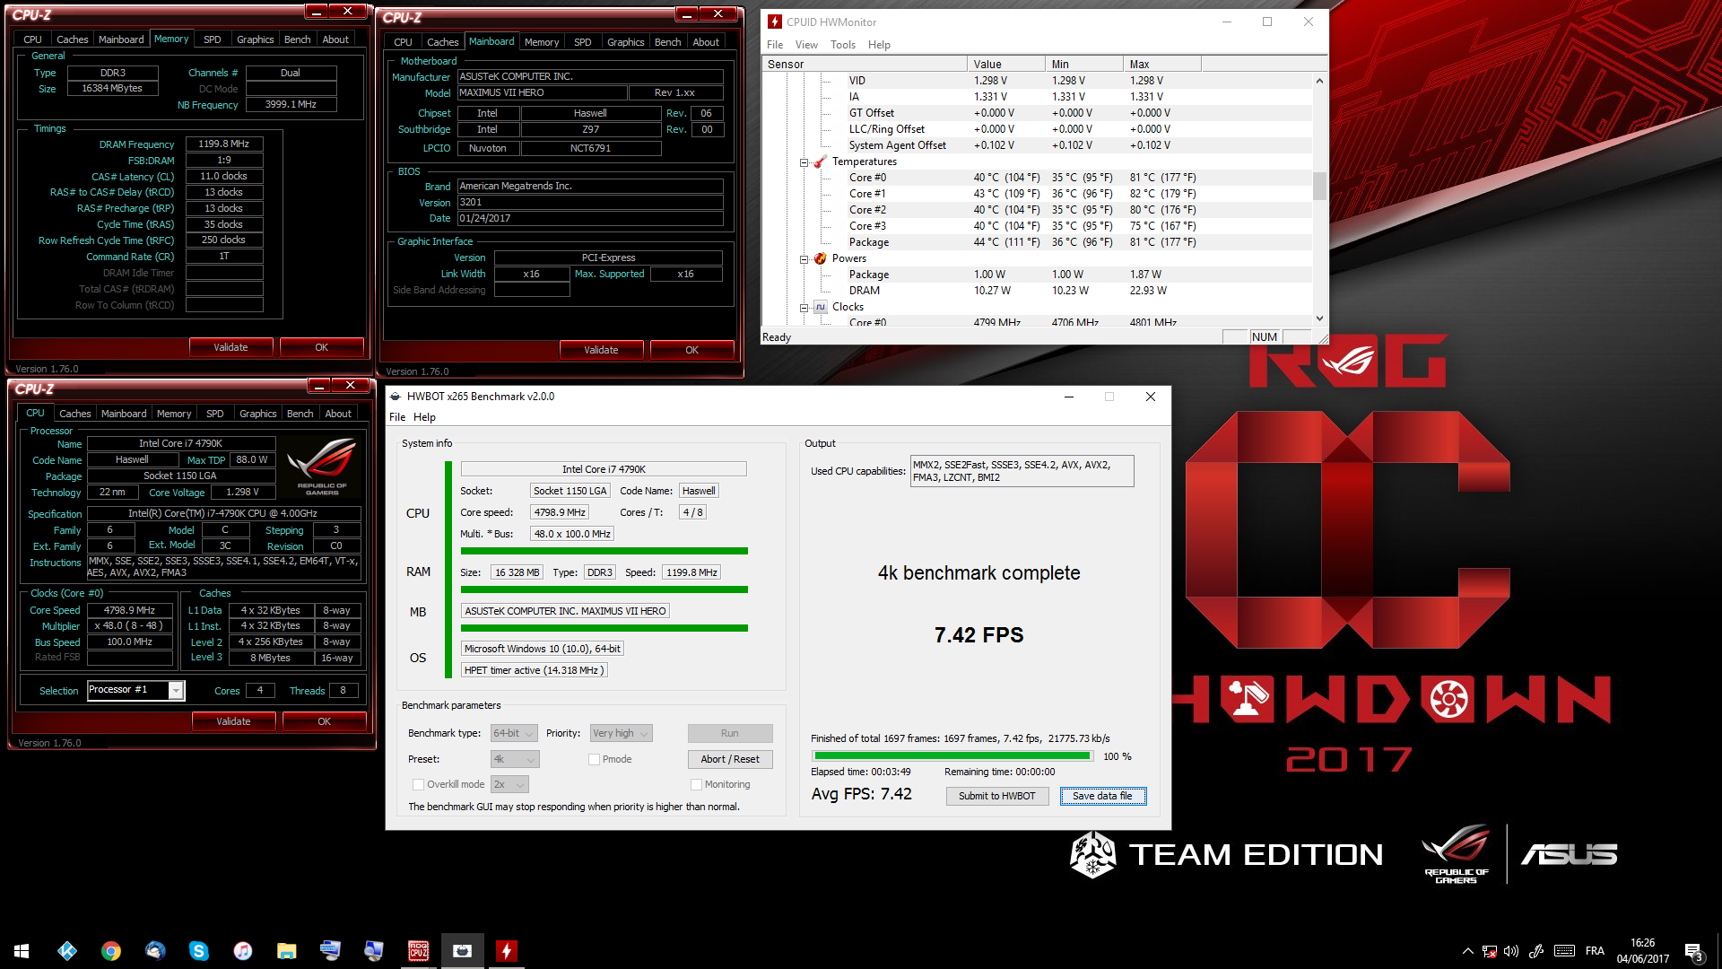Click OK in the Memory CPU-Z window
This screenshot has height=969, width=1722.
coord(321,347)
